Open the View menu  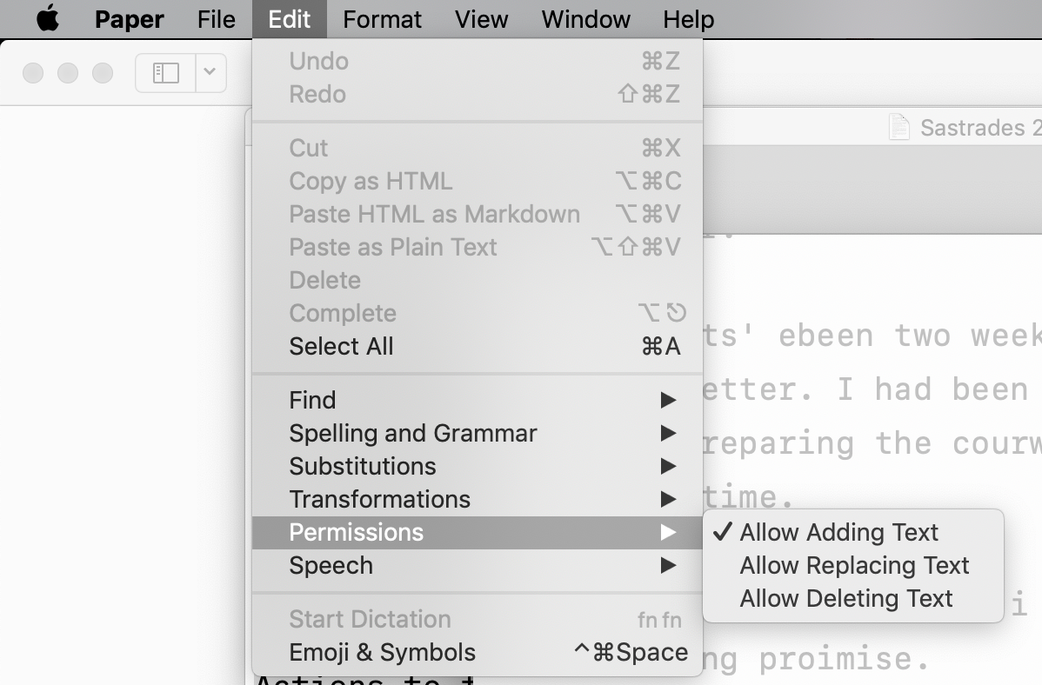[x=481, y=19]
